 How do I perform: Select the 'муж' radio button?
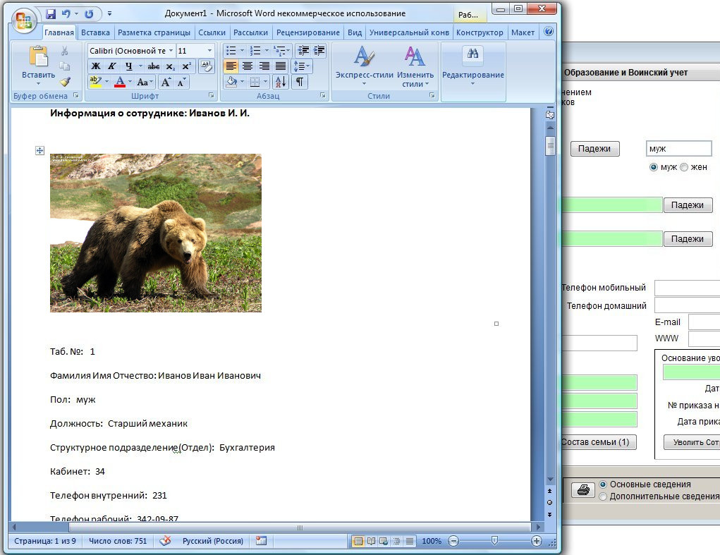[x=654, y=167]
